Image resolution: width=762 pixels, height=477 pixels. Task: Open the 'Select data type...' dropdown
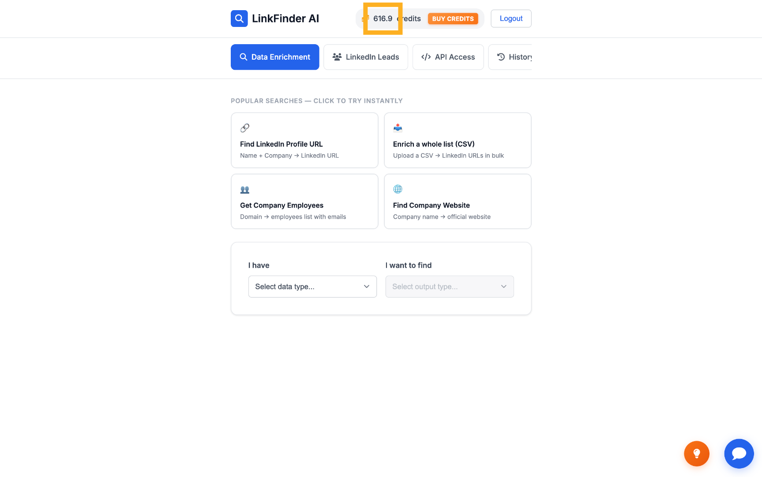(312, 287)
